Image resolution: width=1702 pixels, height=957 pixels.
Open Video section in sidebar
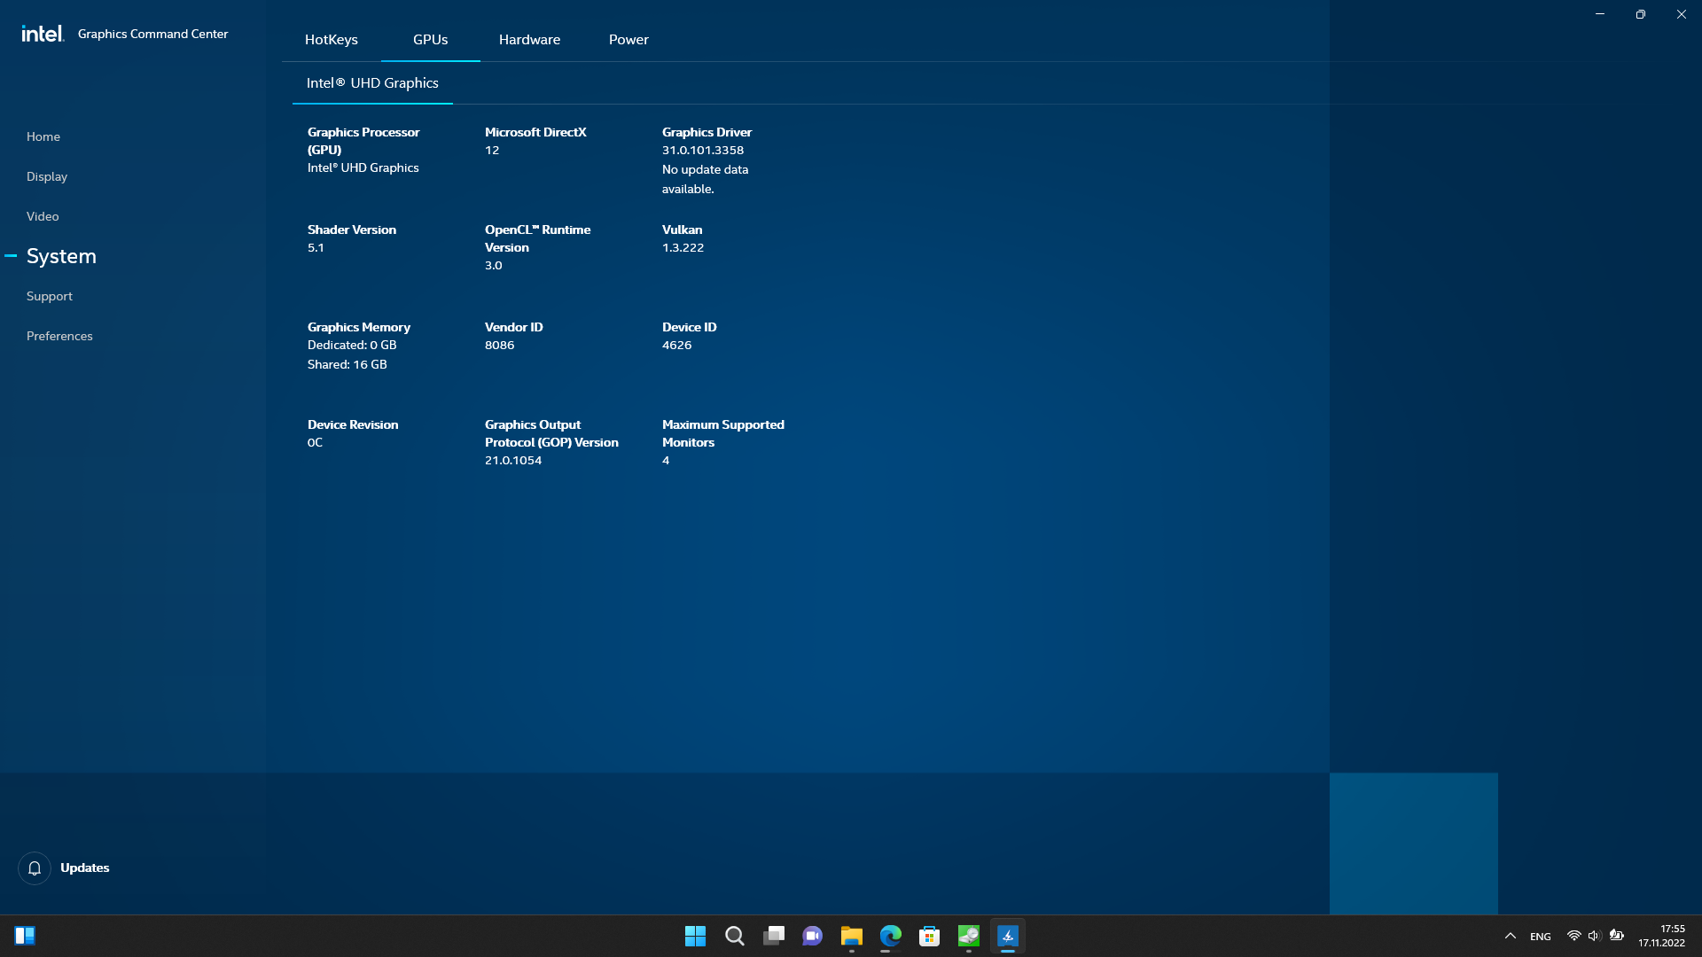point(43,216)
